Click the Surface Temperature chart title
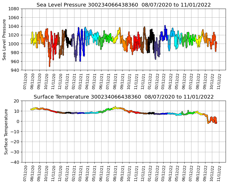The width and height of the screenshot is (228, 184). tap(124, 97)
